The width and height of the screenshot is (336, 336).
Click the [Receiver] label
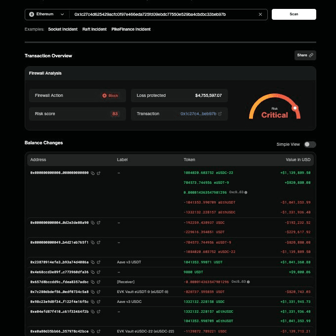[x=126, y=282]
